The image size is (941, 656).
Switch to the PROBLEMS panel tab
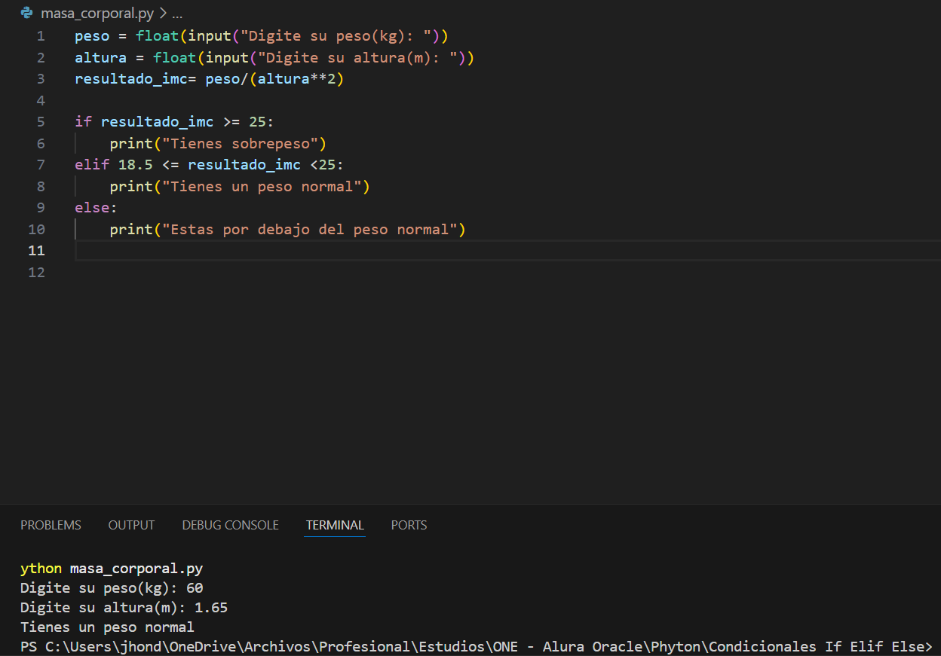(51, 525)
